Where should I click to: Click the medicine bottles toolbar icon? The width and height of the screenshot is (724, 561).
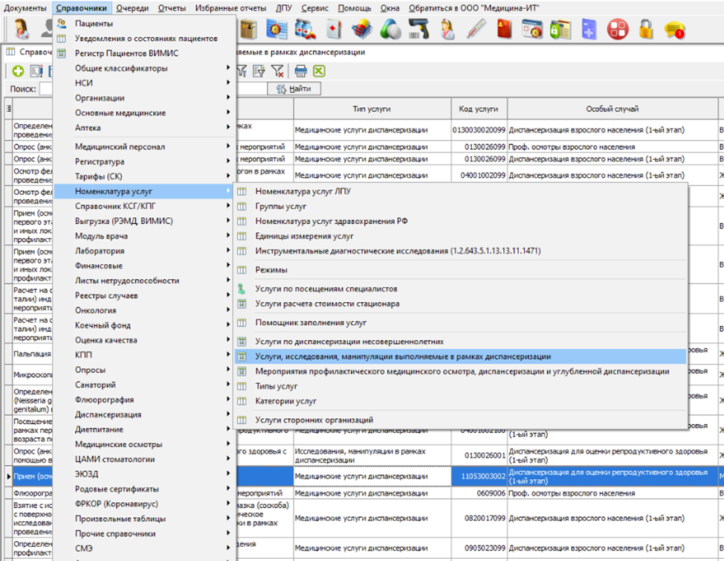coord(306,29)
